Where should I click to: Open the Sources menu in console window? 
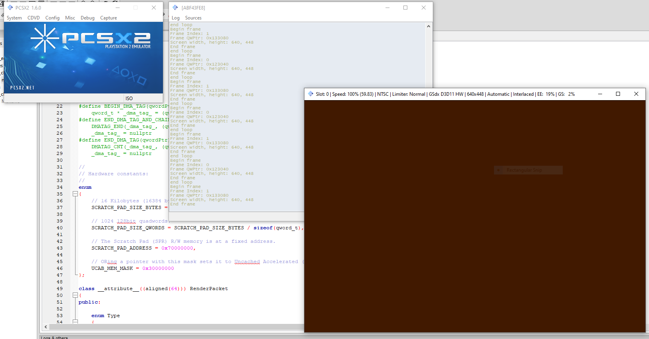(x=193, y=18)
